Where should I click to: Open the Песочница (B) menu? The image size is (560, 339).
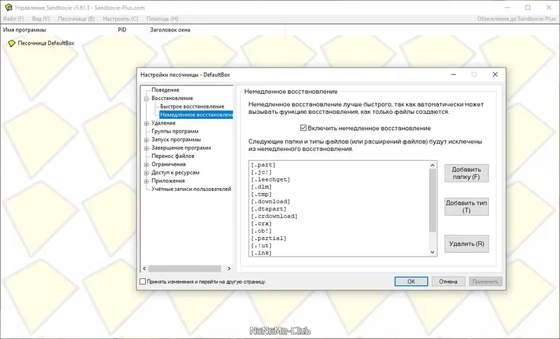coord(76,19)
